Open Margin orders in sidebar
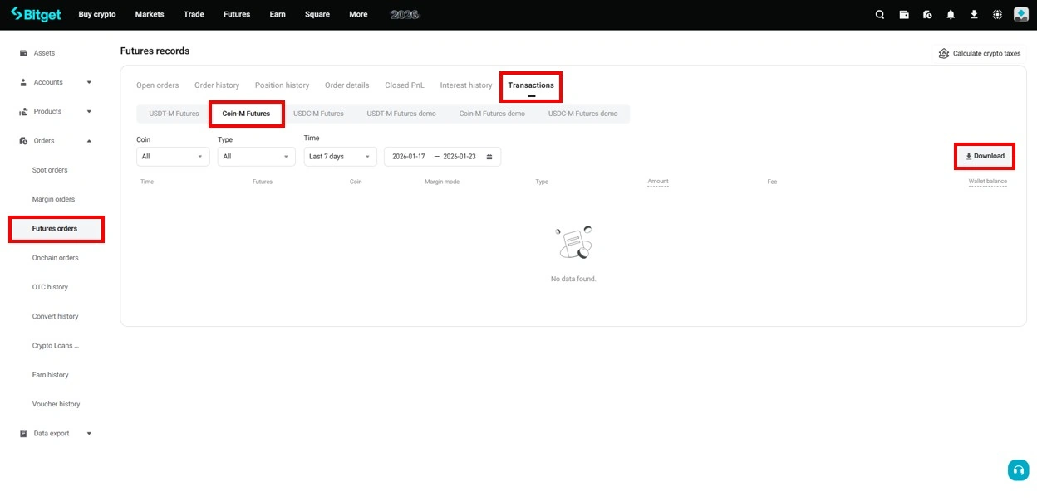 click(53, 199)
